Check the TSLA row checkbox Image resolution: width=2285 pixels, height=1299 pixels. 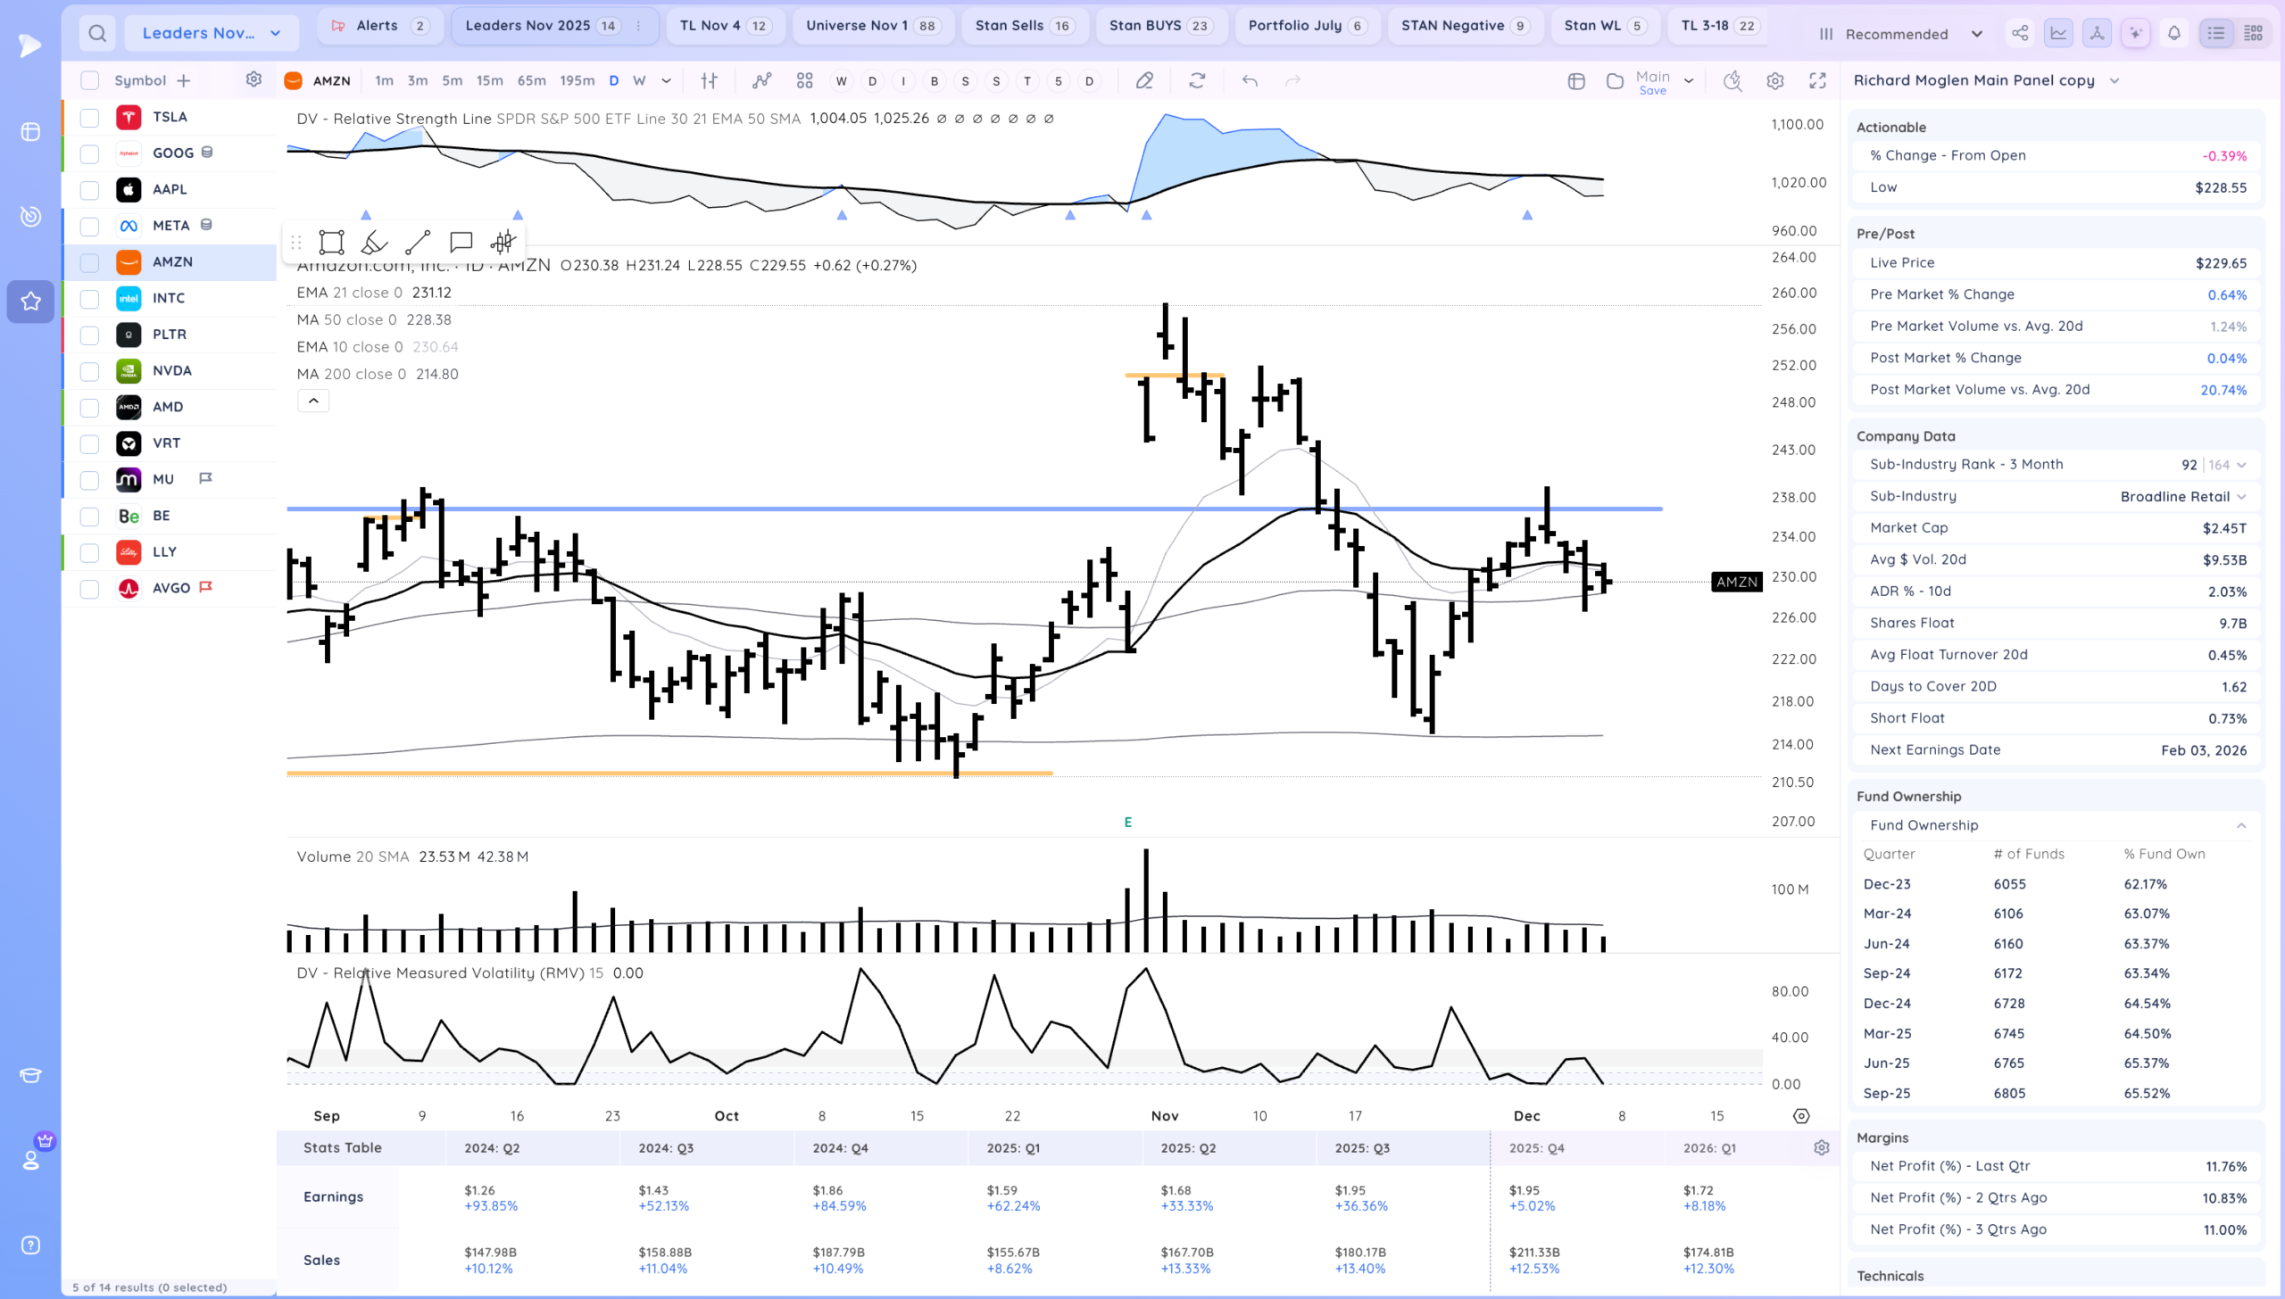(89, 117)
